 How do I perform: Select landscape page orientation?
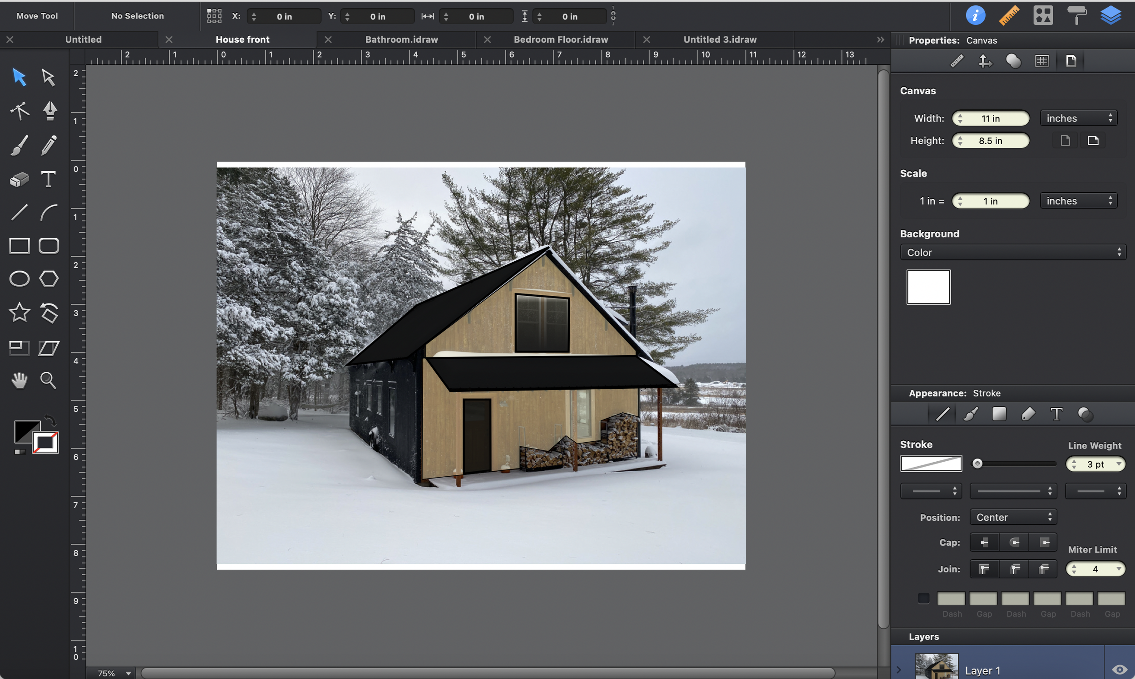pos(1092,141)
